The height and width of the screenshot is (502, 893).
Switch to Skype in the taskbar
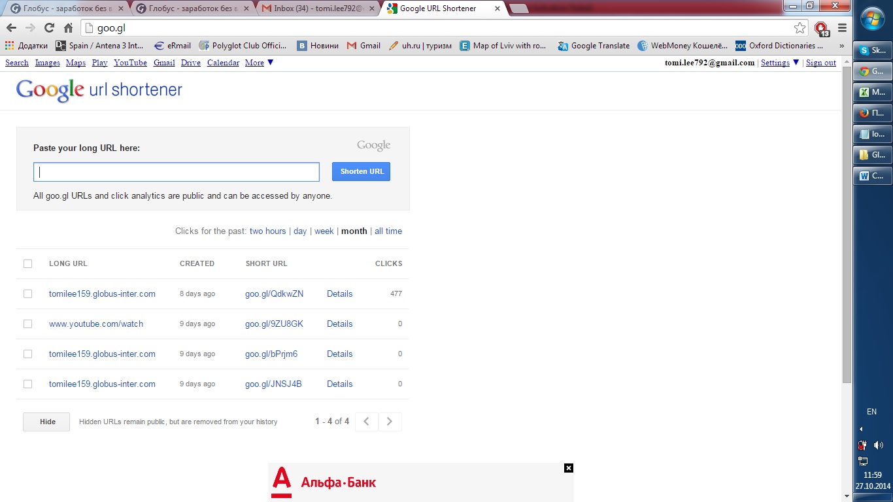click(873, 50)
